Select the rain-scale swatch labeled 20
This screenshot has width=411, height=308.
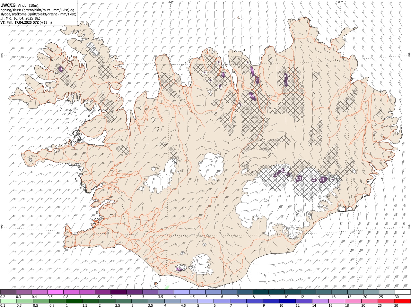coord(370,301)
